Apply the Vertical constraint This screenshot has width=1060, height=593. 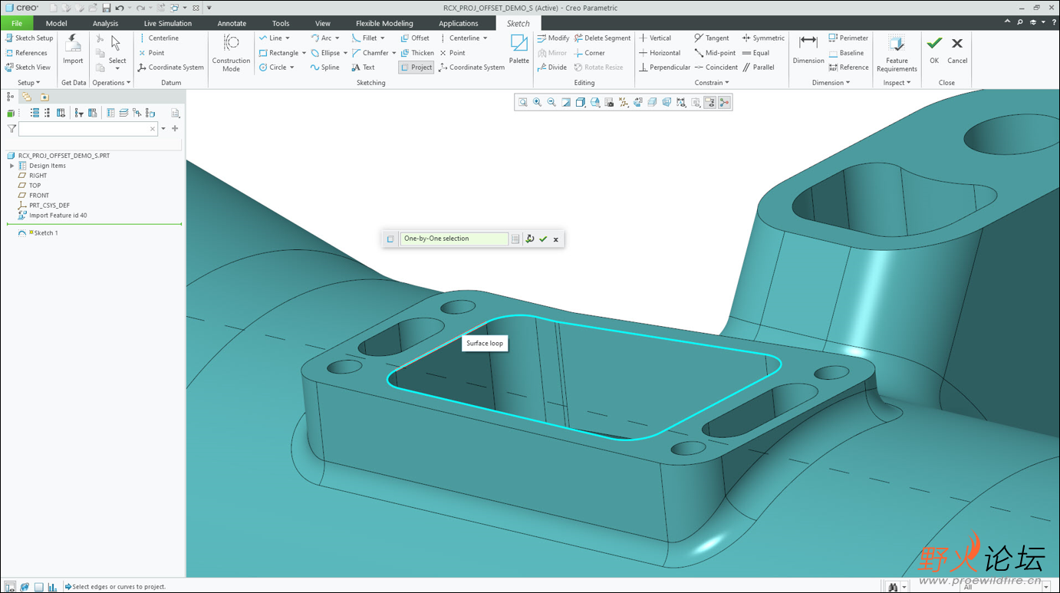655,38
